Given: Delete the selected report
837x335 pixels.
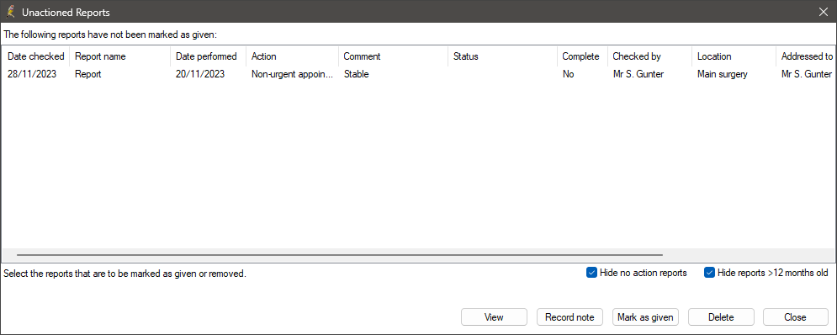Looking at the screenshot, I should point(721,316).
